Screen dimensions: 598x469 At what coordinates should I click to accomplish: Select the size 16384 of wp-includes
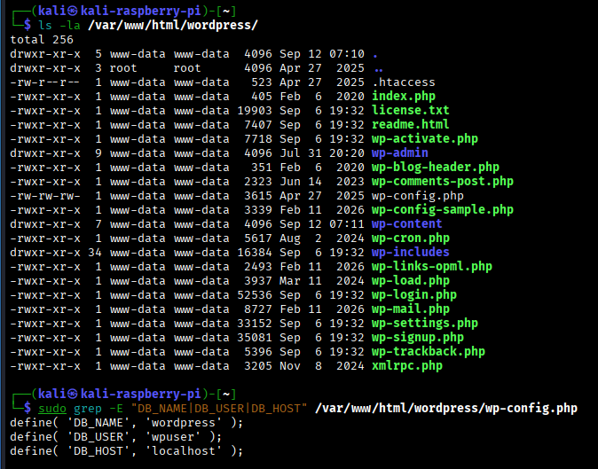255,253
